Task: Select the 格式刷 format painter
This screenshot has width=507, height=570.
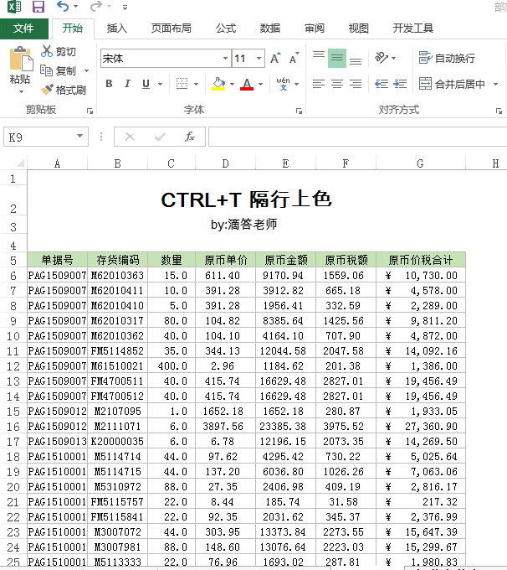Action: tap(63, 90)
